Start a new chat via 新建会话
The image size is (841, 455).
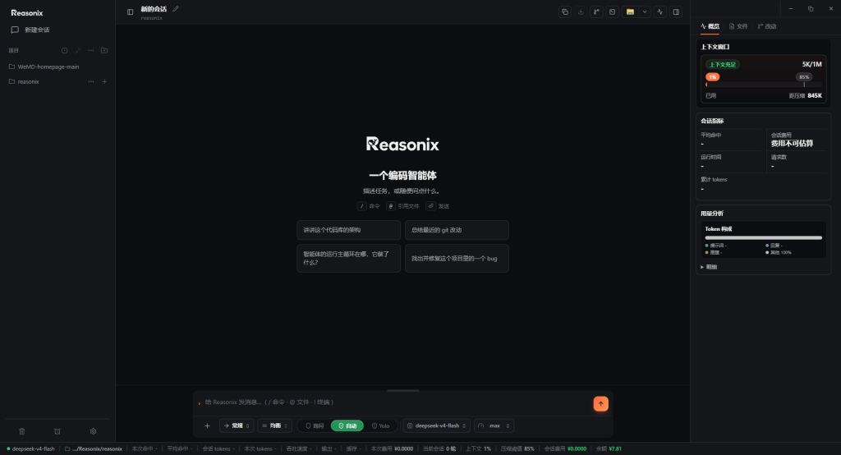pos(30,30)
